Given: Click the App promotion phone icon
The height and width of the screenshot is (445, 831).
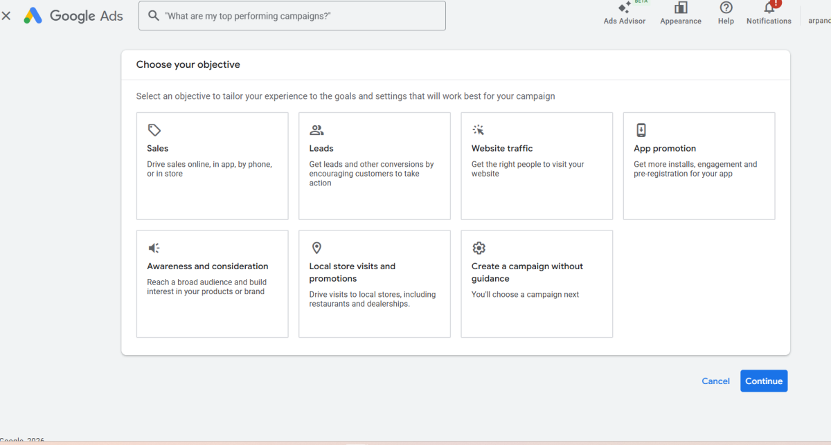Looking at the screenshot, I should pyautogui.click(x=641, y=130).
